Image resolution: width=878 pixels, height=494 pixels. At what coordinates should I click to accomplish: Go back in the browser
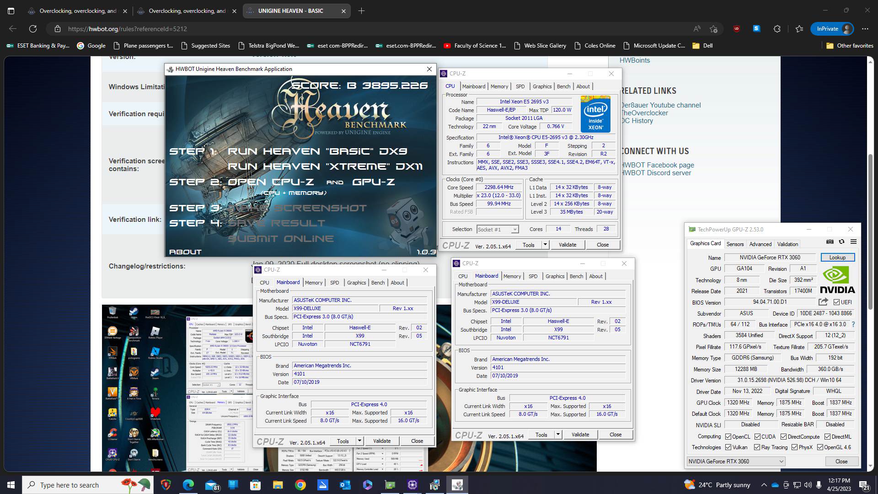(13, 29)
